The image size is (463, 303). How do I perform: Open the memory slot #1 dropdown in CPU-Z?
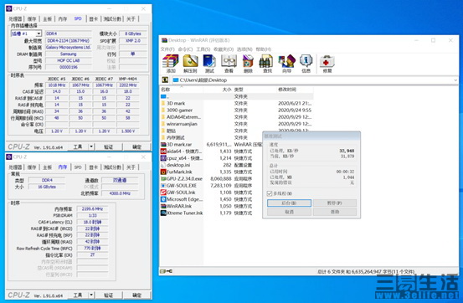pos(39,33)
